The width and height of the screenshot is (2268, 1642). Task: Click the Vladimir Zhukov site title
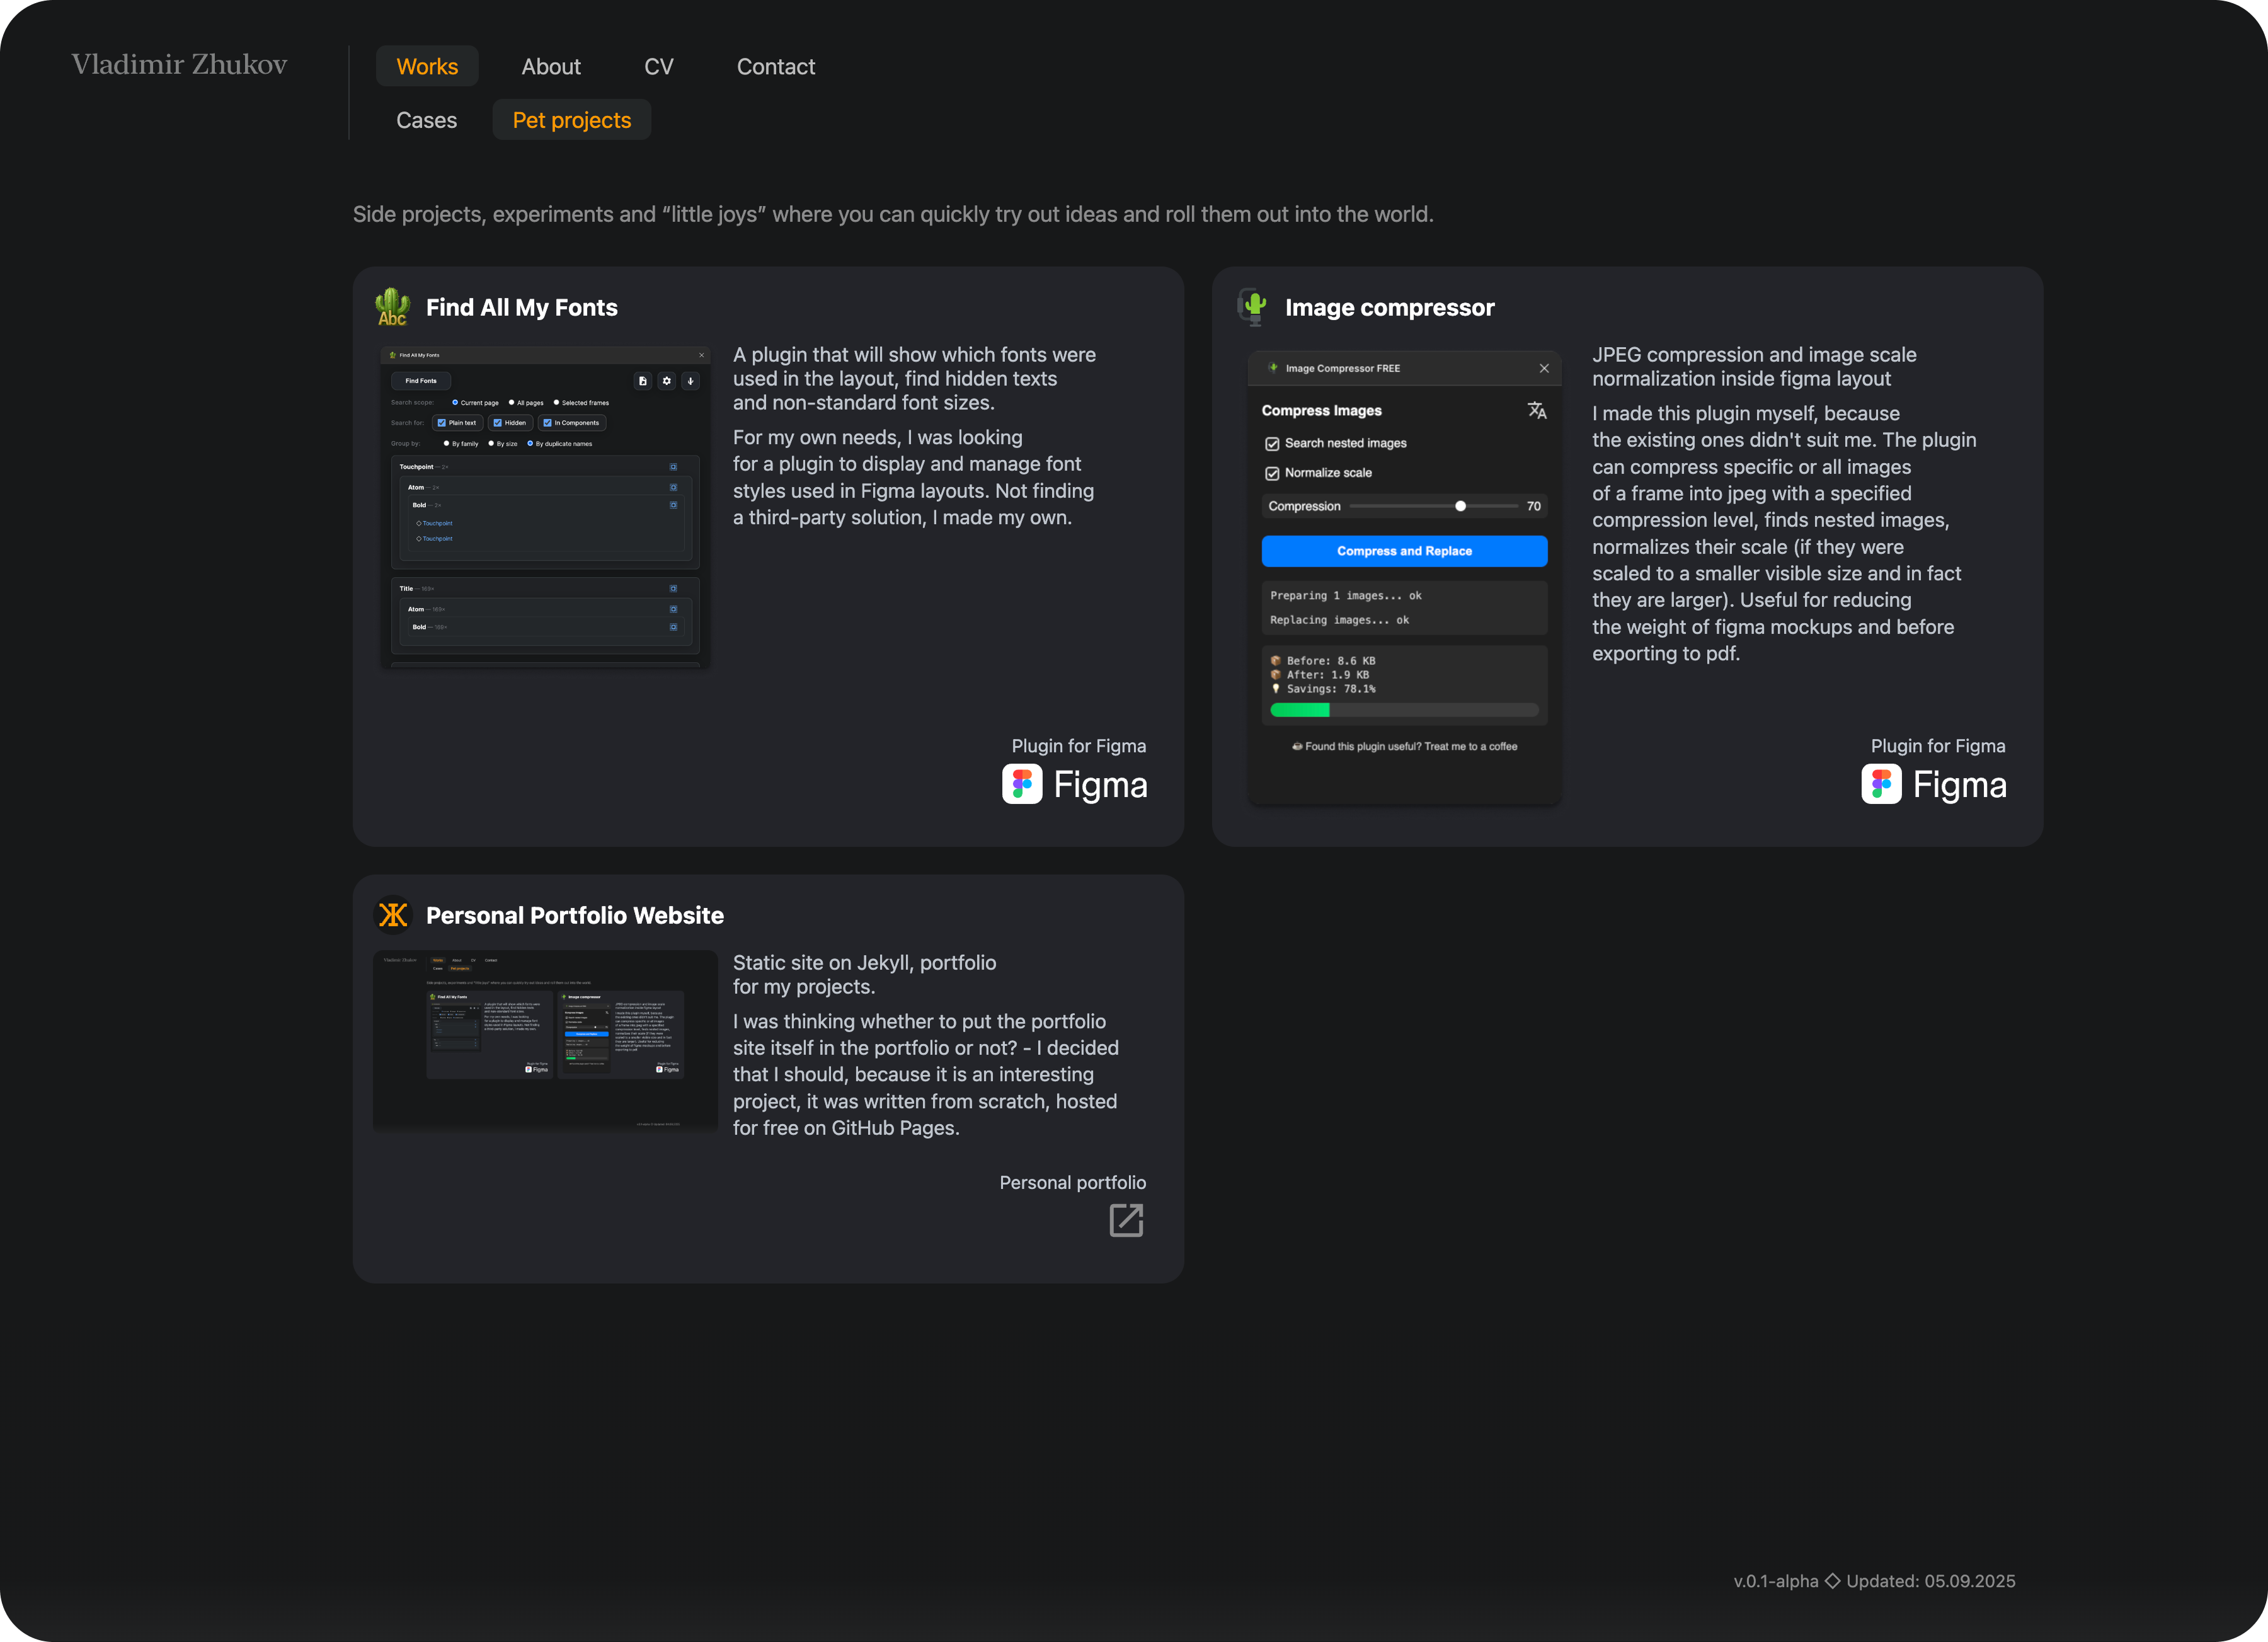point(179,64)
